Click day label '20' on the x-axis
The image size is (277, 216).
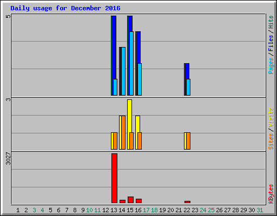pyautogui.click(x=170, y=210)
